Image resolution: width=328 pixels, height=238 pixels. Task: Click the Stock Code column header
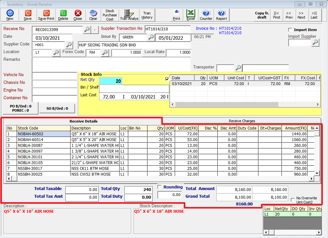pyautogui.click(x=44, y=128)
